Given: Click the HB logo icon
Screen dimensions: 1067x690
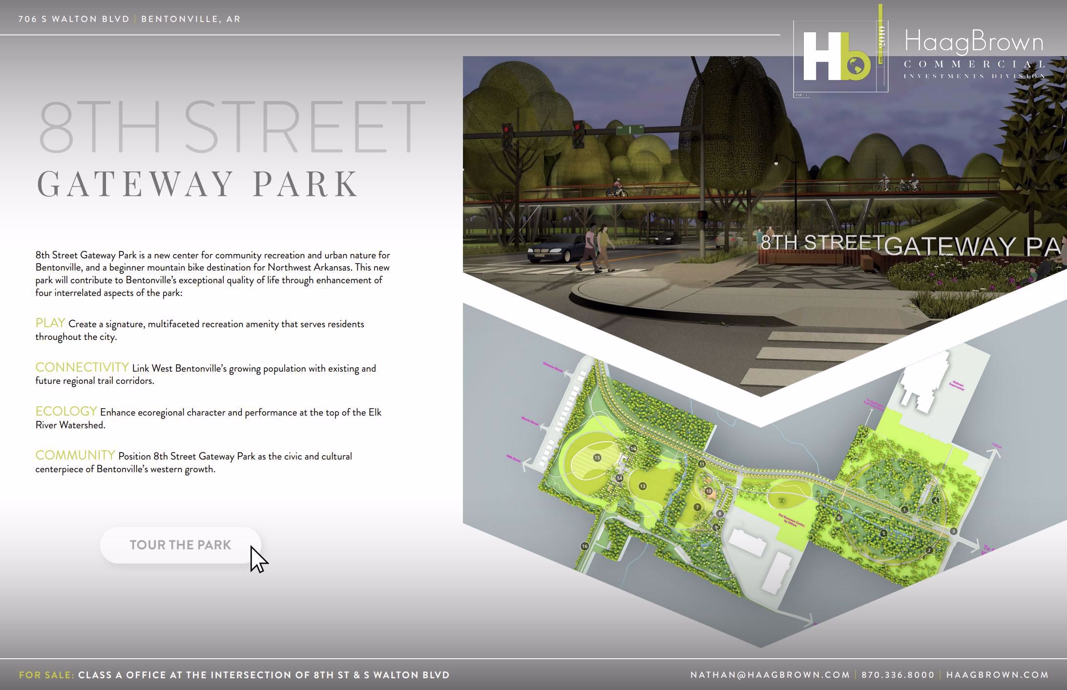Looking at the screenshot, I should click(x=837, y=56).
